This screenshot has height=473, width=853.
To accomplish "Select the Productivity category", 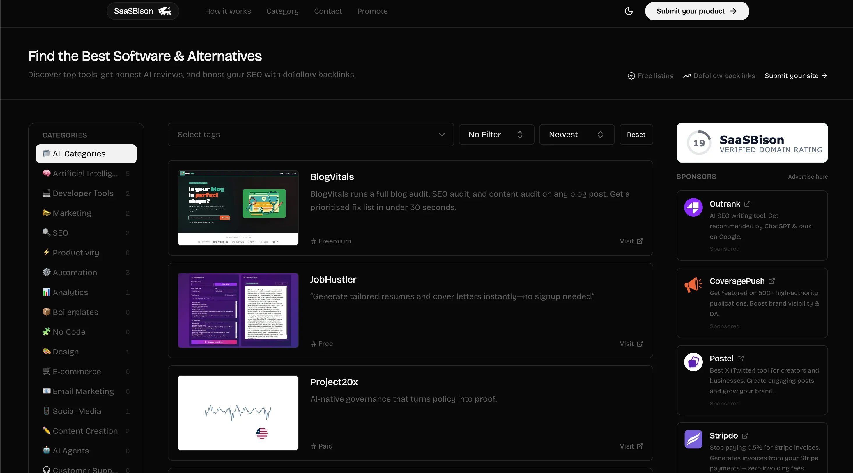I will click(76, 253).
